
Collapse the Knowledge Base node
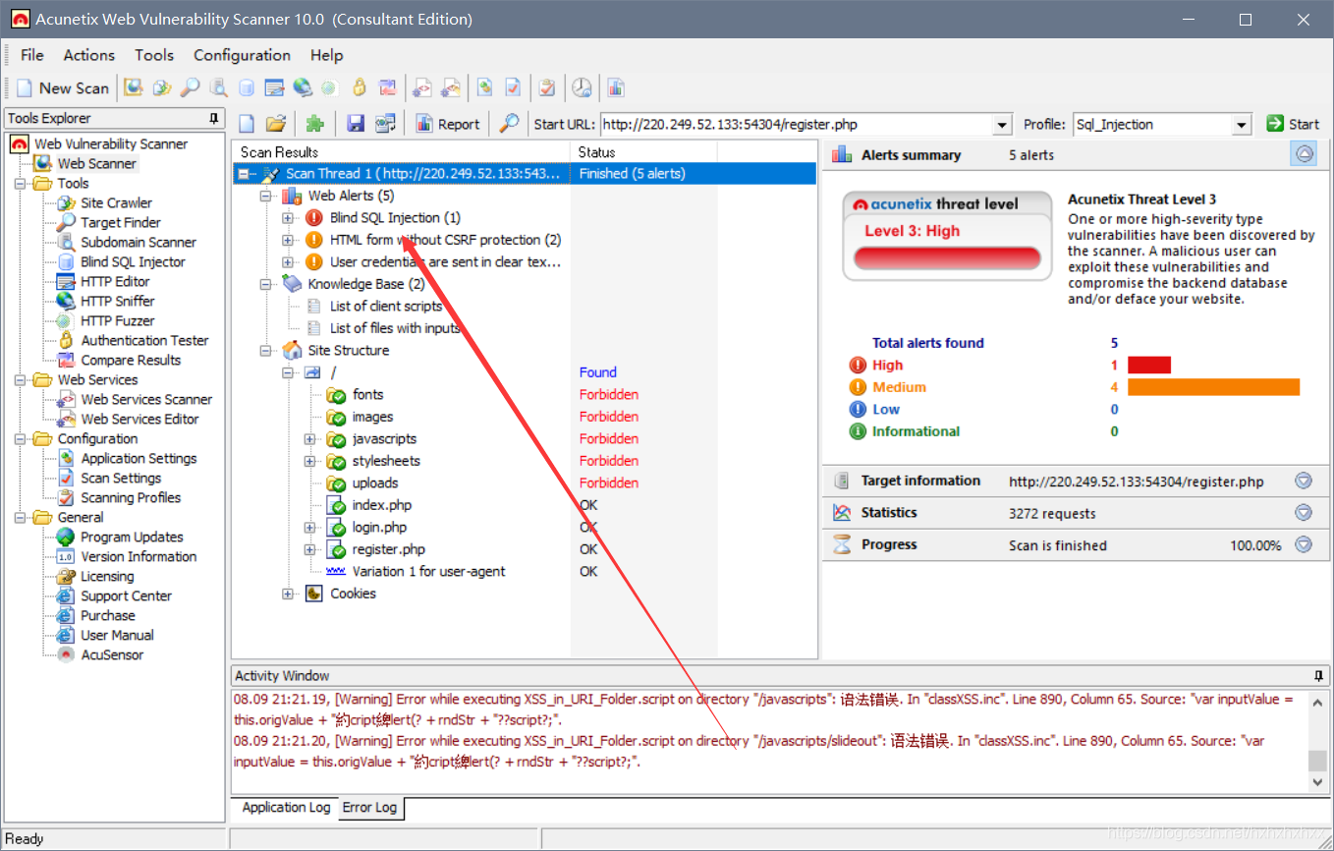click(265, 284)
